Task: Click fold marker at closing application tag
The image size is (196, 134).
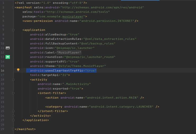Action: click(13, 120)
